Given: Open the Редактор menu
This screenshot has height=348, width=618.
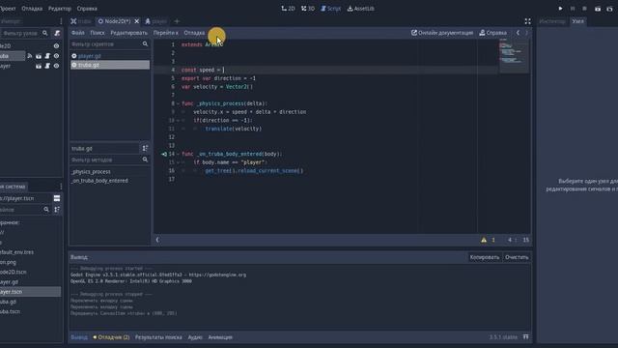Looking at the screenshot, I should pos(60,9).
